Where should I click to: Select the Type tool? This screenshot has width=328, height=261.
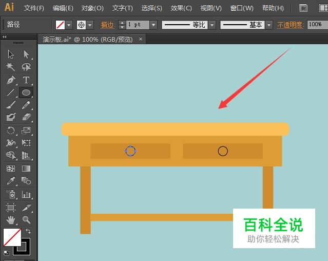pyautogui.click(x=26, y=80)
